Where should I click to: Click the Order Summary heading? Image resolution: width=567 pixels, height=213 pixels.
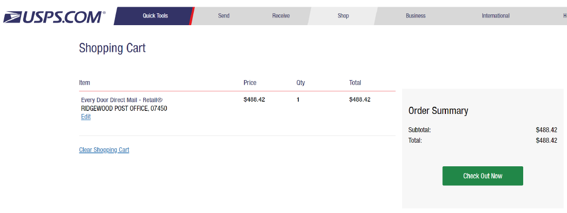coord(438,110)
